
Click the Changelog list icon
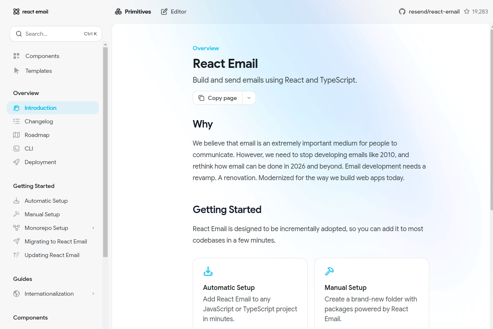16,121
